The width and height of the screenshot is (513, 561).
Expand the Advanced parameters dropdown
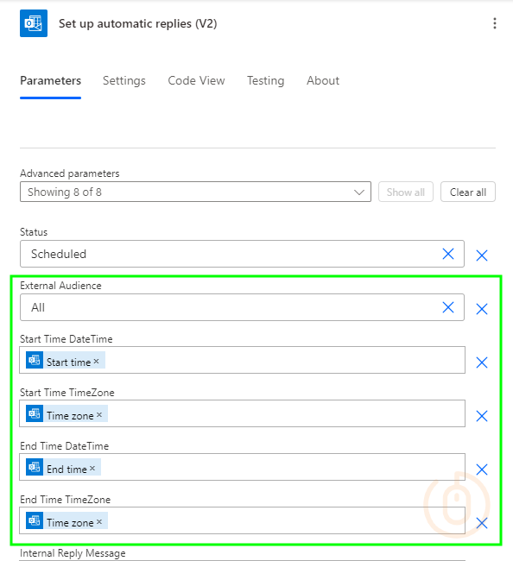(195, 192)
